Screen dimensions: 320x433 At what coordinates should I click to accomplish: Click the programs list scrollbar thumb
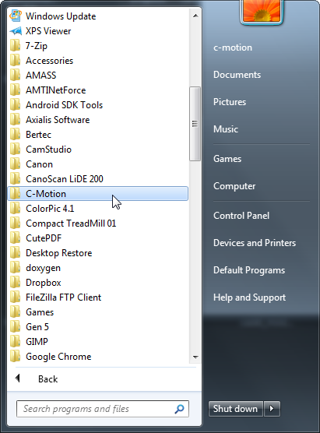tap(195, 124)
